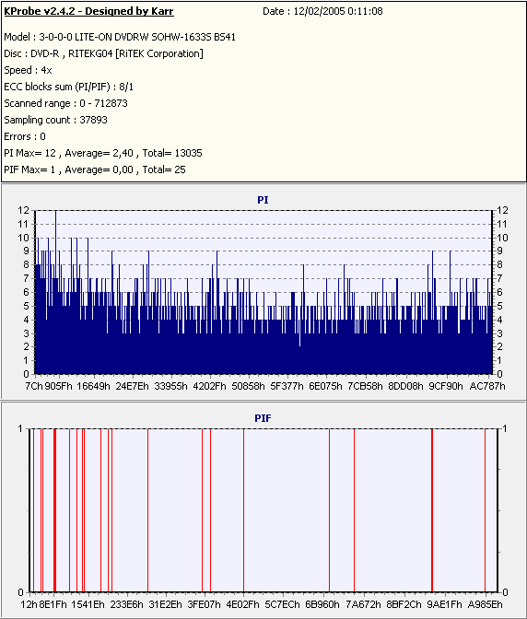Click the Disc RITEKG04 info line
The height and width of the screenshot is (619, 527).
(103, 53)
